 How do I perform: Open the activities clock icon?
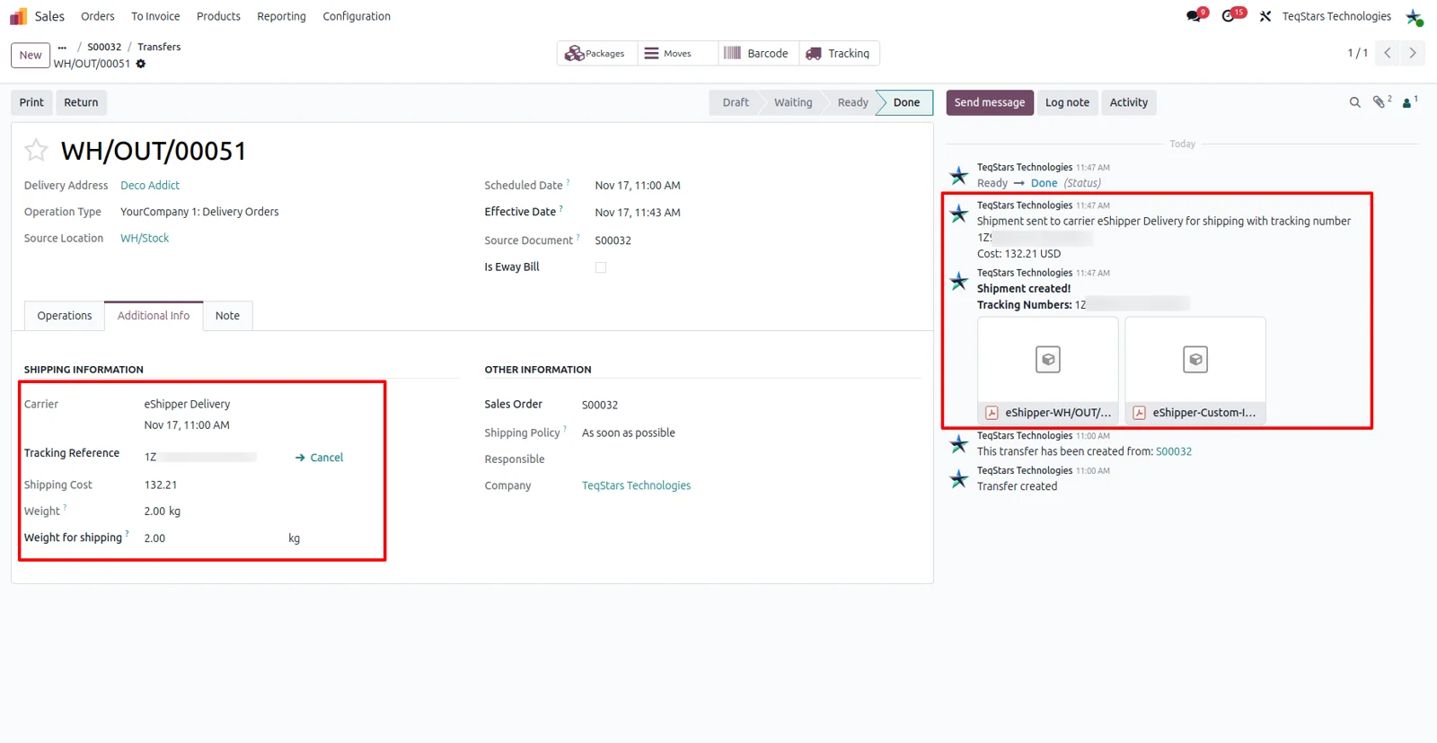(x=1229, y=16)
